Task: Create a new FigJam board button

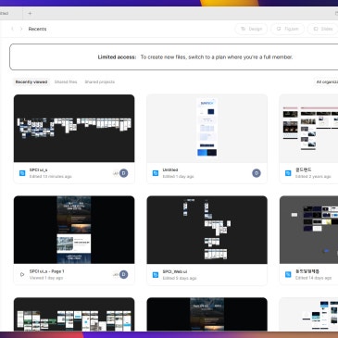Action: pos(287,29)
